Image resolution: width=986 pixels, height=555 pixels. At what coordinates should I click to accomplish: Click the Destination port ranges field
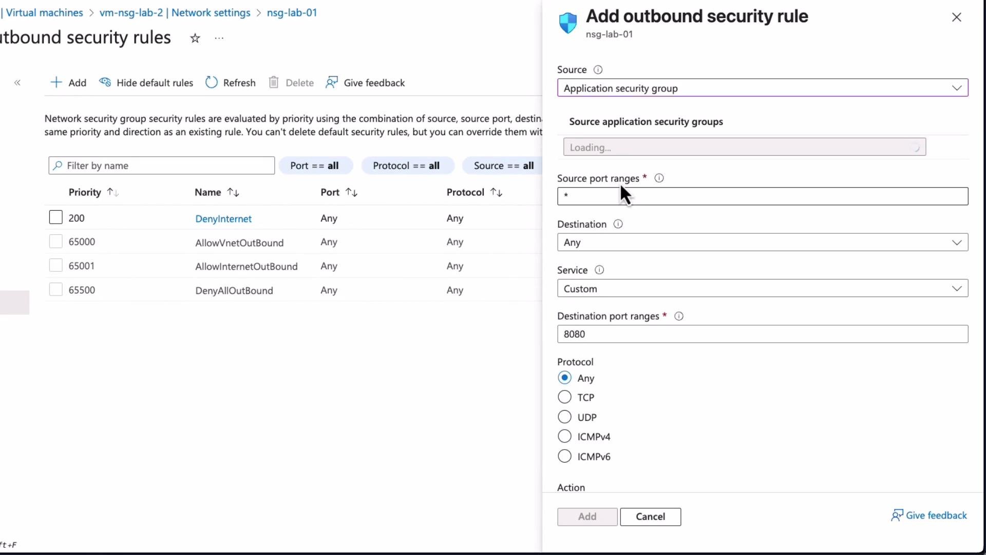[x=763, y=334]
